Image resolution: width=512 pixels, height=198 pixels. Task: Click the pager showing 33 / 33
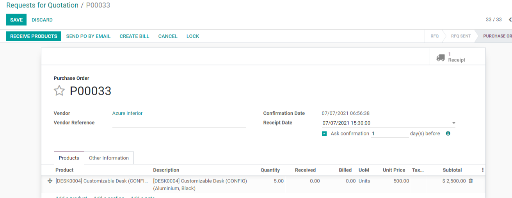494,20
